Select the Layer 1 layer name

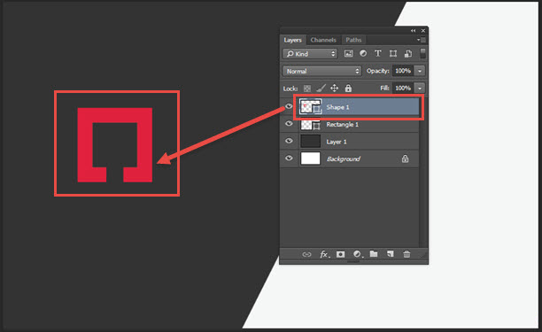click(x=337, y=142)
